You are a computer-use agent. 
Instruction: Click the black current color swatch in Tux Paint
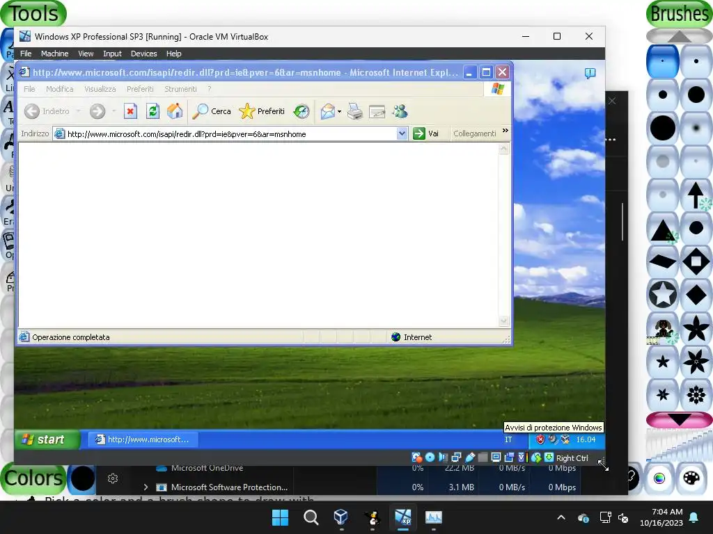coord(82,478)
